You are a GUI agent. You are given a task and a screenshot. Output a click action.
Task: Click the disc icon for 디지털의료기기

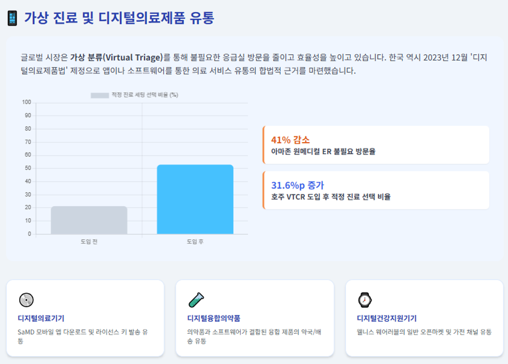coord(26,300)
